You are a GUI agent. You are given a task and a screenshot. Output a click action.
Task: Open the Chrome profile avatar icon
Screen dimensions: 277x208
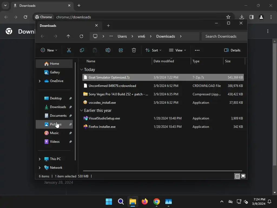click(x=261, y=17)
